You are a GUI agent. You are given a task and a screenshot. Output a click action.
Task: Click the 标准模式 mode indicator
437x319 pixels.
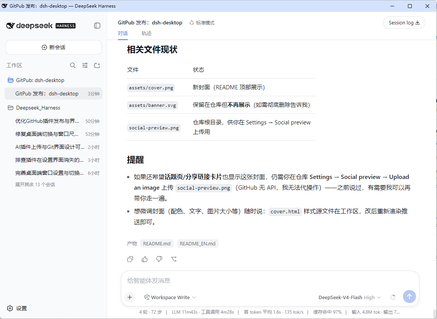pyautogui.click(x=202, y=23)
